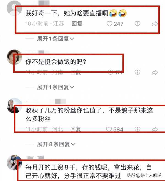
Task: Reply to the Hebei comment
Action: [76, 129]
